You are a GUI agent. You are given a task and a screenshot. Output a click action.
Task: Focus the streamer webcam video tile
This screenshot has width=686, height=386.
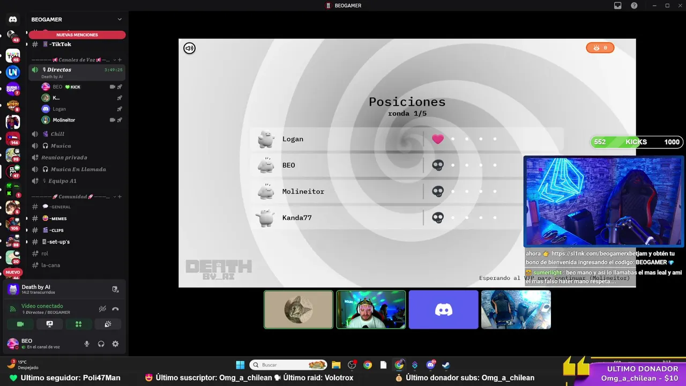tap(371, 309)
